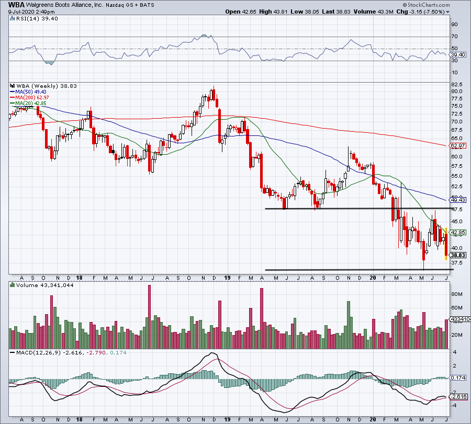471x424 pixels.
Task: Click the MACD black legend line marker
Action: click(13, 352)
